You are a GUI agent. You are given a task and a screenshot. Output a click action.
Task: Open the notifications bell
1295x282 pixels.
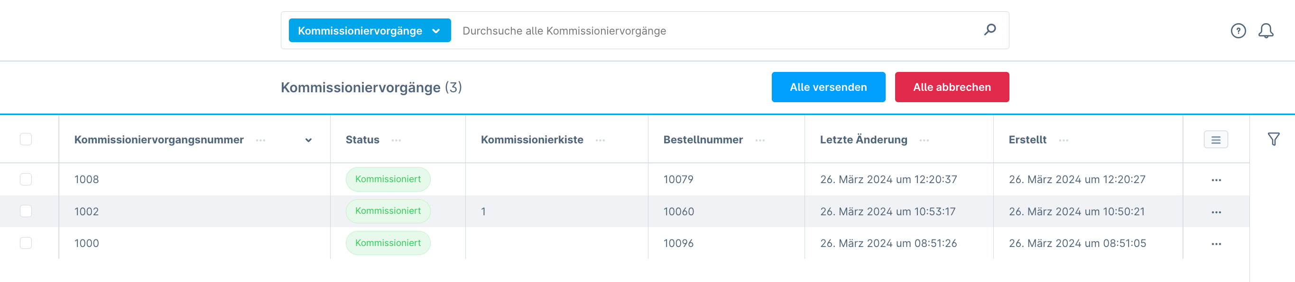click(1267, 31)
